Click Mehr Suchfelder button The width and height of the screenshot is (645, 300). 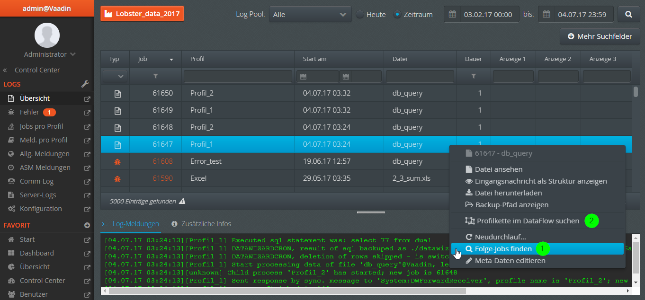coord(600,36)
